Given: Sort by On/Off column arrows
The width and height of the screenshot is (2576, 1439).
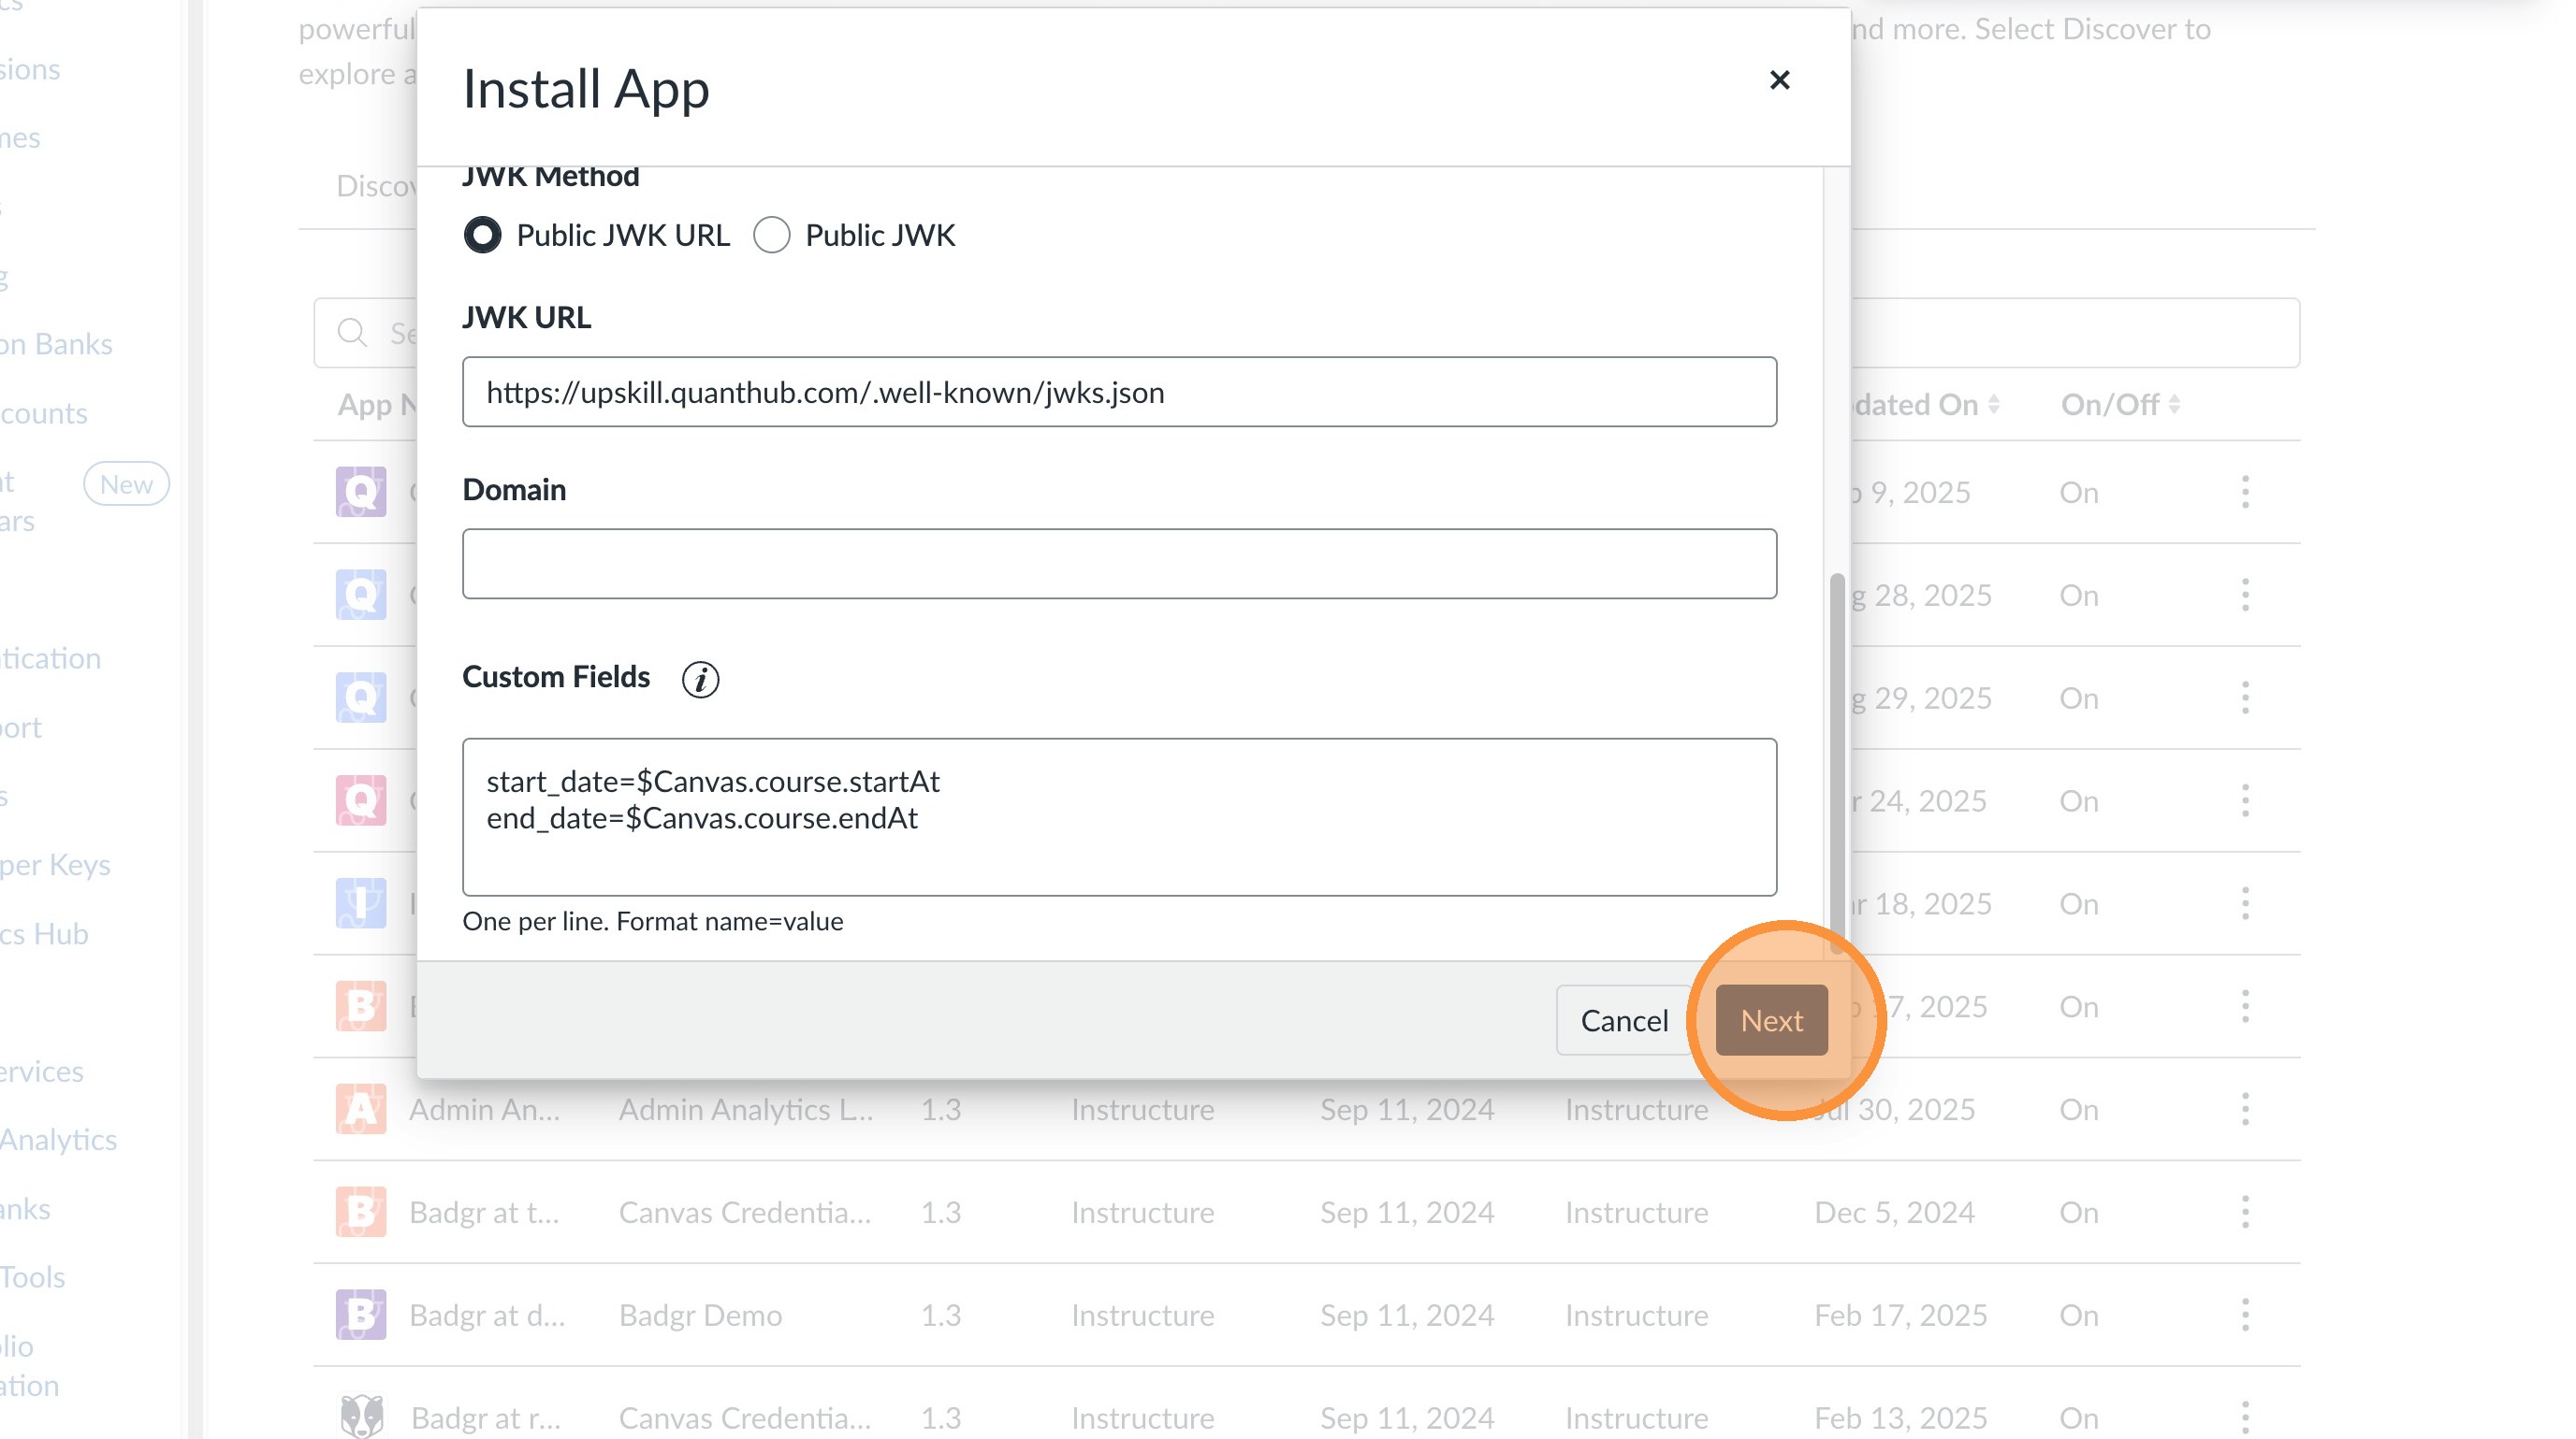Looking at the screenshot, I should 2174,405.
